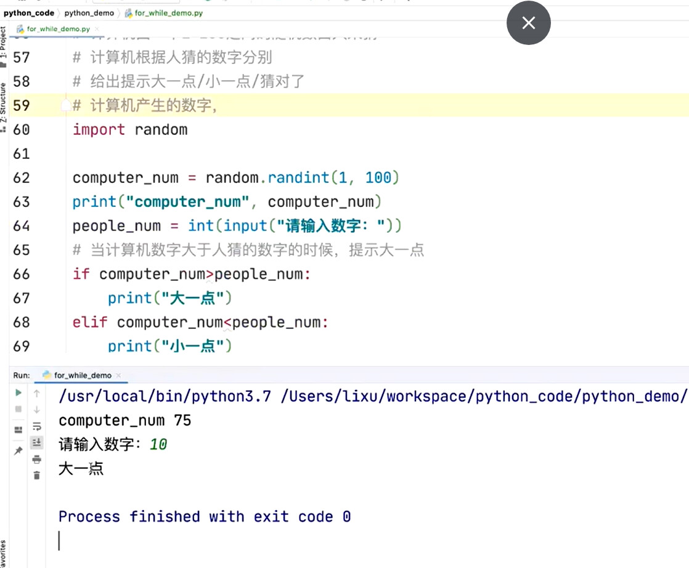The image size is (689, 568).
Task: Close the for_while_demo.py editor tab
Action: pos(97,29)
